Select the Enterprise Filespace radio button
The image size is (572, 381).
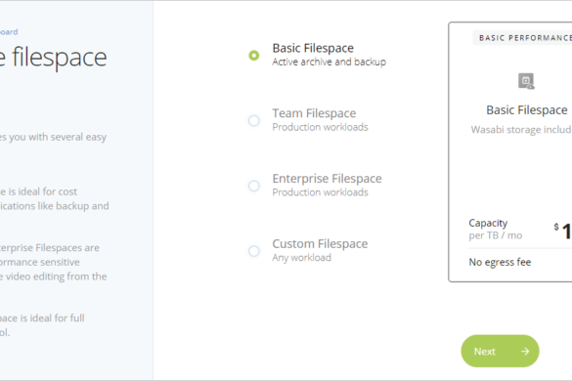point(254,186)
